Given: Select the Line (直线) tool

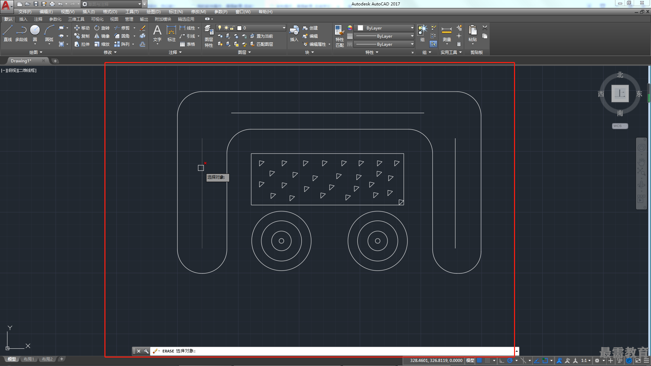Looking at the screenshot, I should [8, 33].
